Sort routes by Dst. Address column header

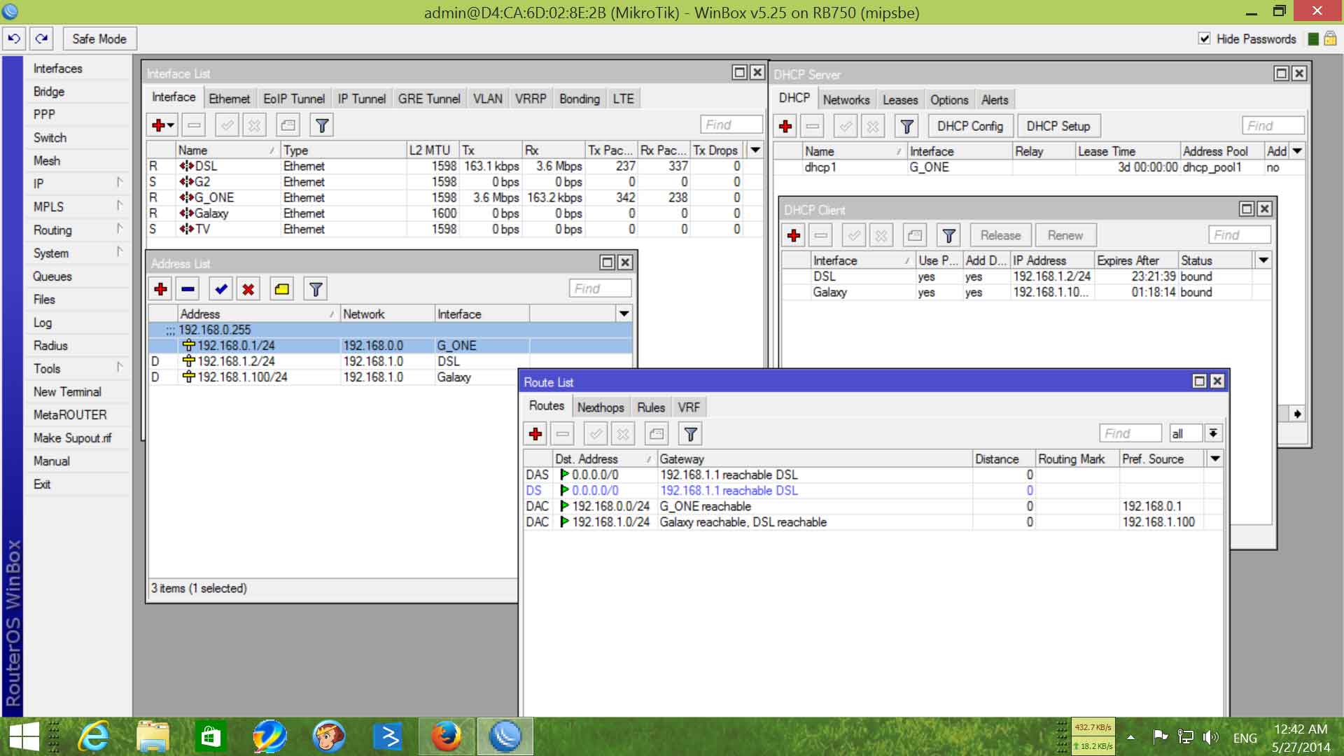[x=603, y=459]
